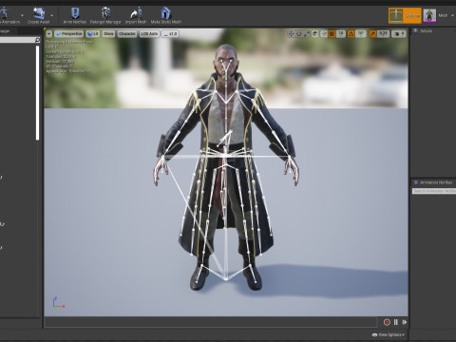The height and width of the screenshot is (342, 456).
Task: Expand the editor mode dropdown arrow beside Mesh
Action: [453, 15]
